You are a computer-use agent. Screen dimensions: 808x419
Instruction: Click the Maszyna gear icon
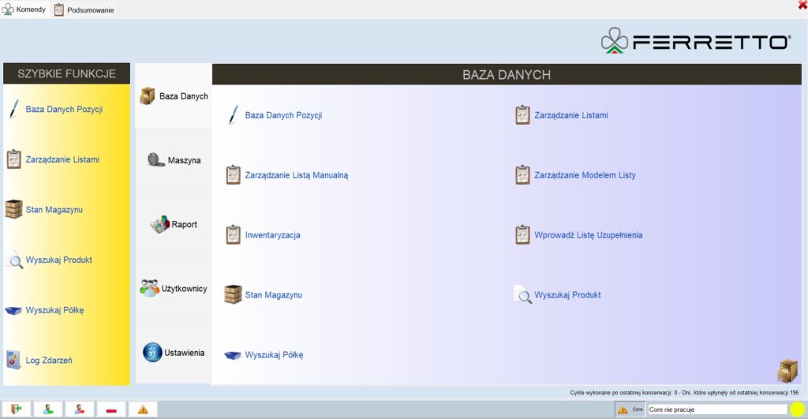[155, 159]
